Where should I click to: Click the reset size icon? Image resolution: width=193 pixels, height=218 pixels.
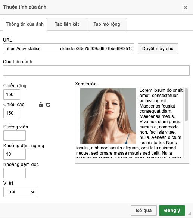(48, 105)
